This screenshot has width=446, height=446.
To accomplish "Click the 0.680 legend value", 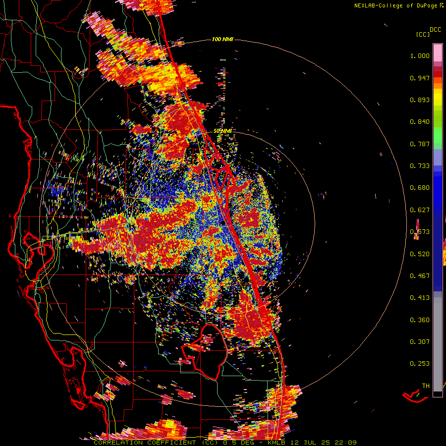I will 420,188.
